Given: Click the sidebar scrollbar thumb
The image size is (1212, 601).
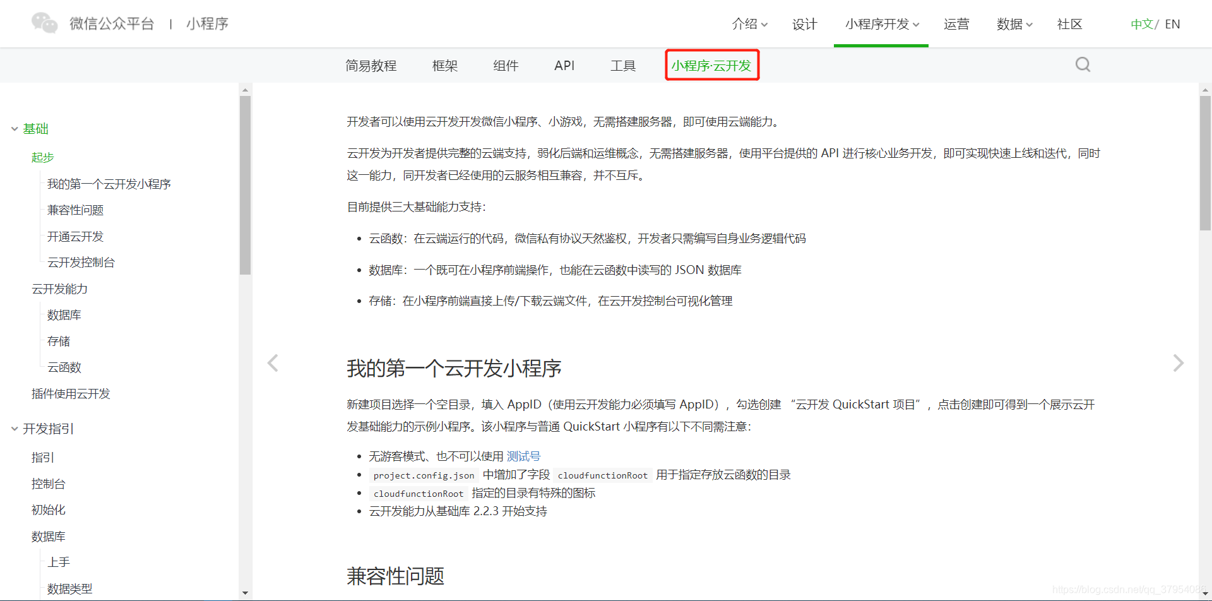Looking at the screenshot, I should coord(245,185).
